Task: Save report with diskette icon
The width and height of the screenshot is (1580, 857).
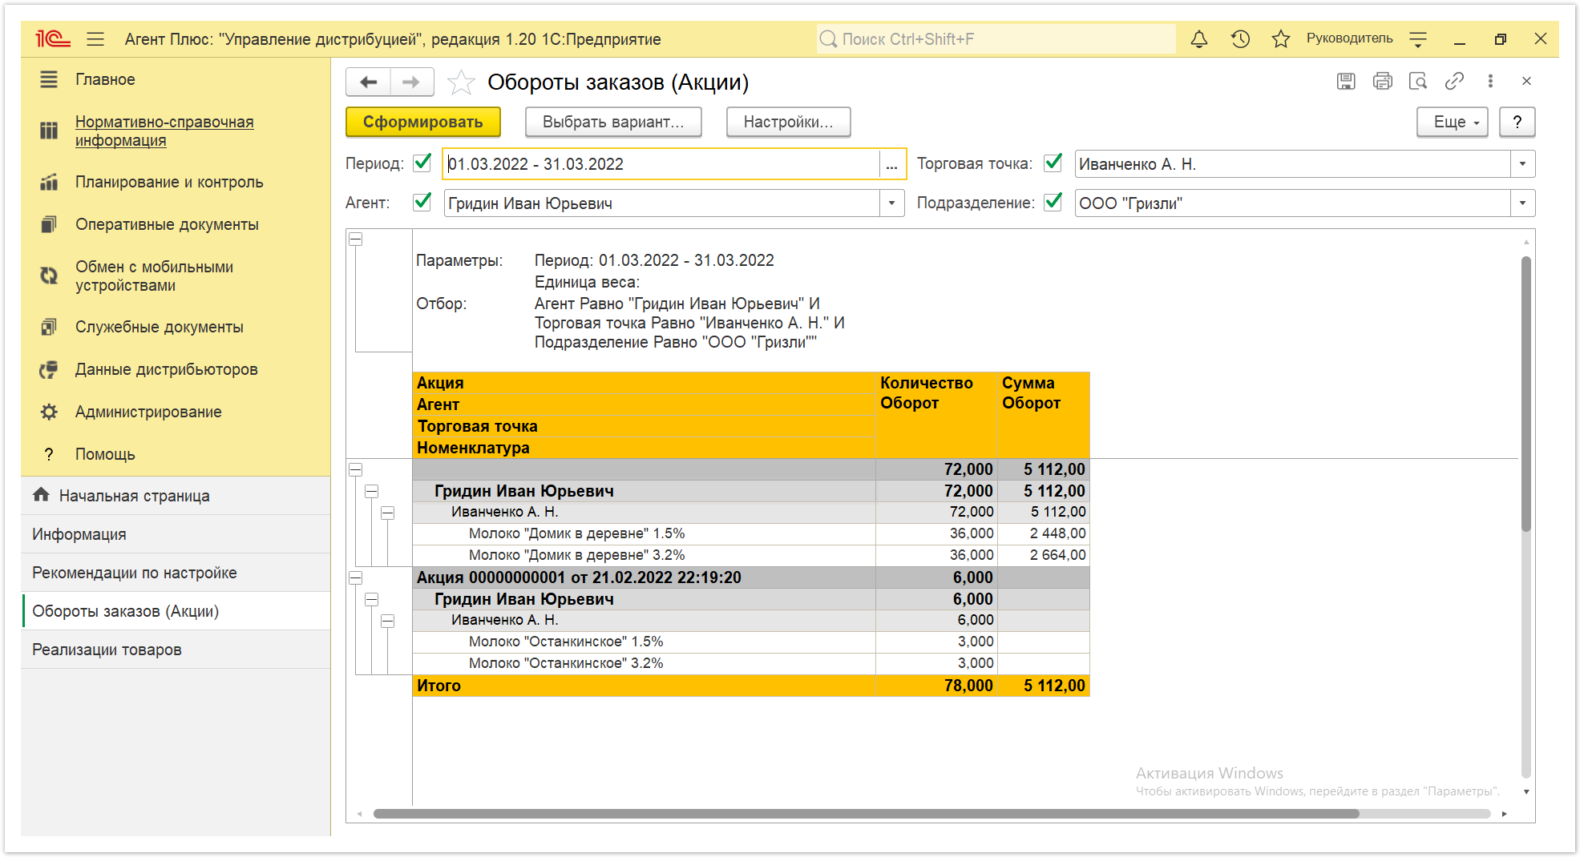Action: click(1346, 81)
